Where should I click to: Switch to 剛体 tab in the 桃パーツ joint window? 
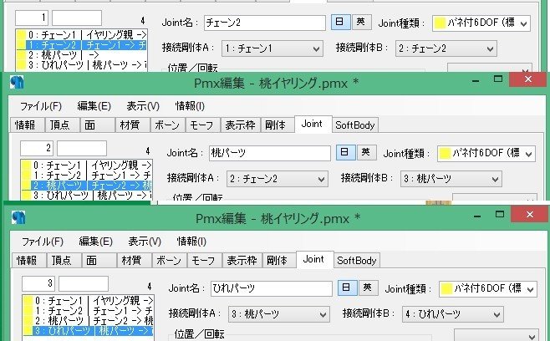pos(278,125)
